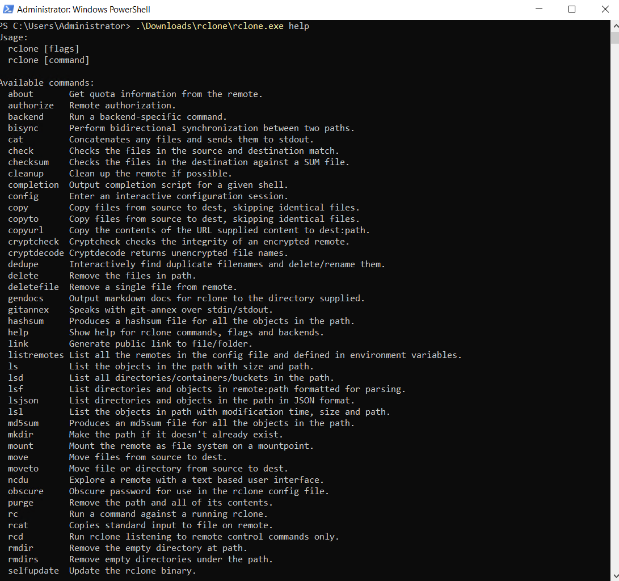The height and width of the screenshot is (581, 619).
Task: Click the 'rclone [flags]' usage line
Action: [x=44, y=49]
